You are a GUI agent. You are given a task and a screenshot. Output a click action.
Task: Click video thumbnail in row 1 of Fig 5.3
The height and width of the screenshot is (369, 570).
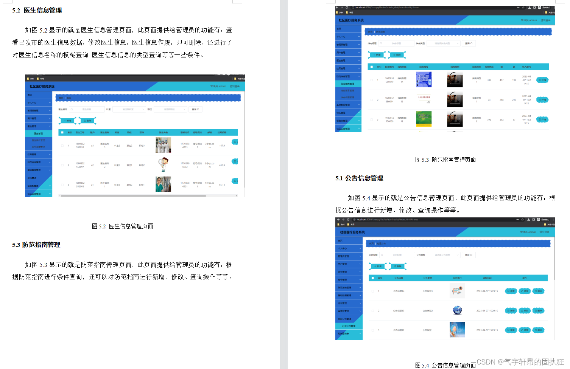[x=455, y=80]
